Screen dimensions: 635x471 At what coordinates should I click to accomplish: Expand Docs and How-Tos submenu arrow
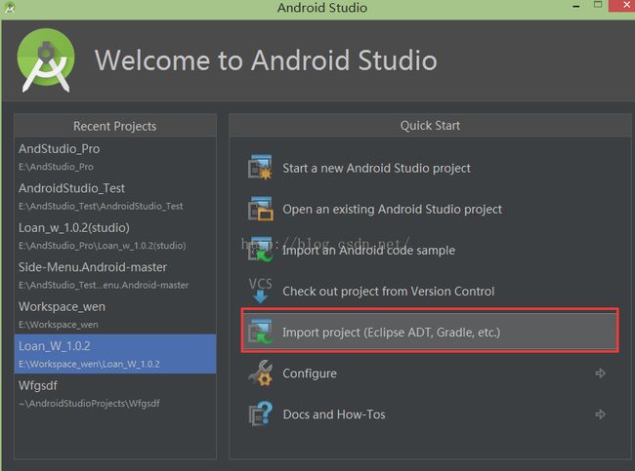[x=600, y=414]
